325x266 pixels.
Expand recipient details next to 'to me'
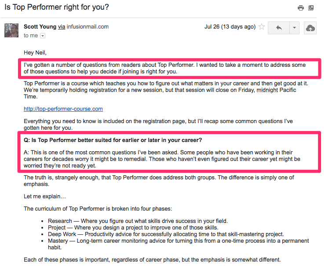pyautogui.click(x=43, y=36)
